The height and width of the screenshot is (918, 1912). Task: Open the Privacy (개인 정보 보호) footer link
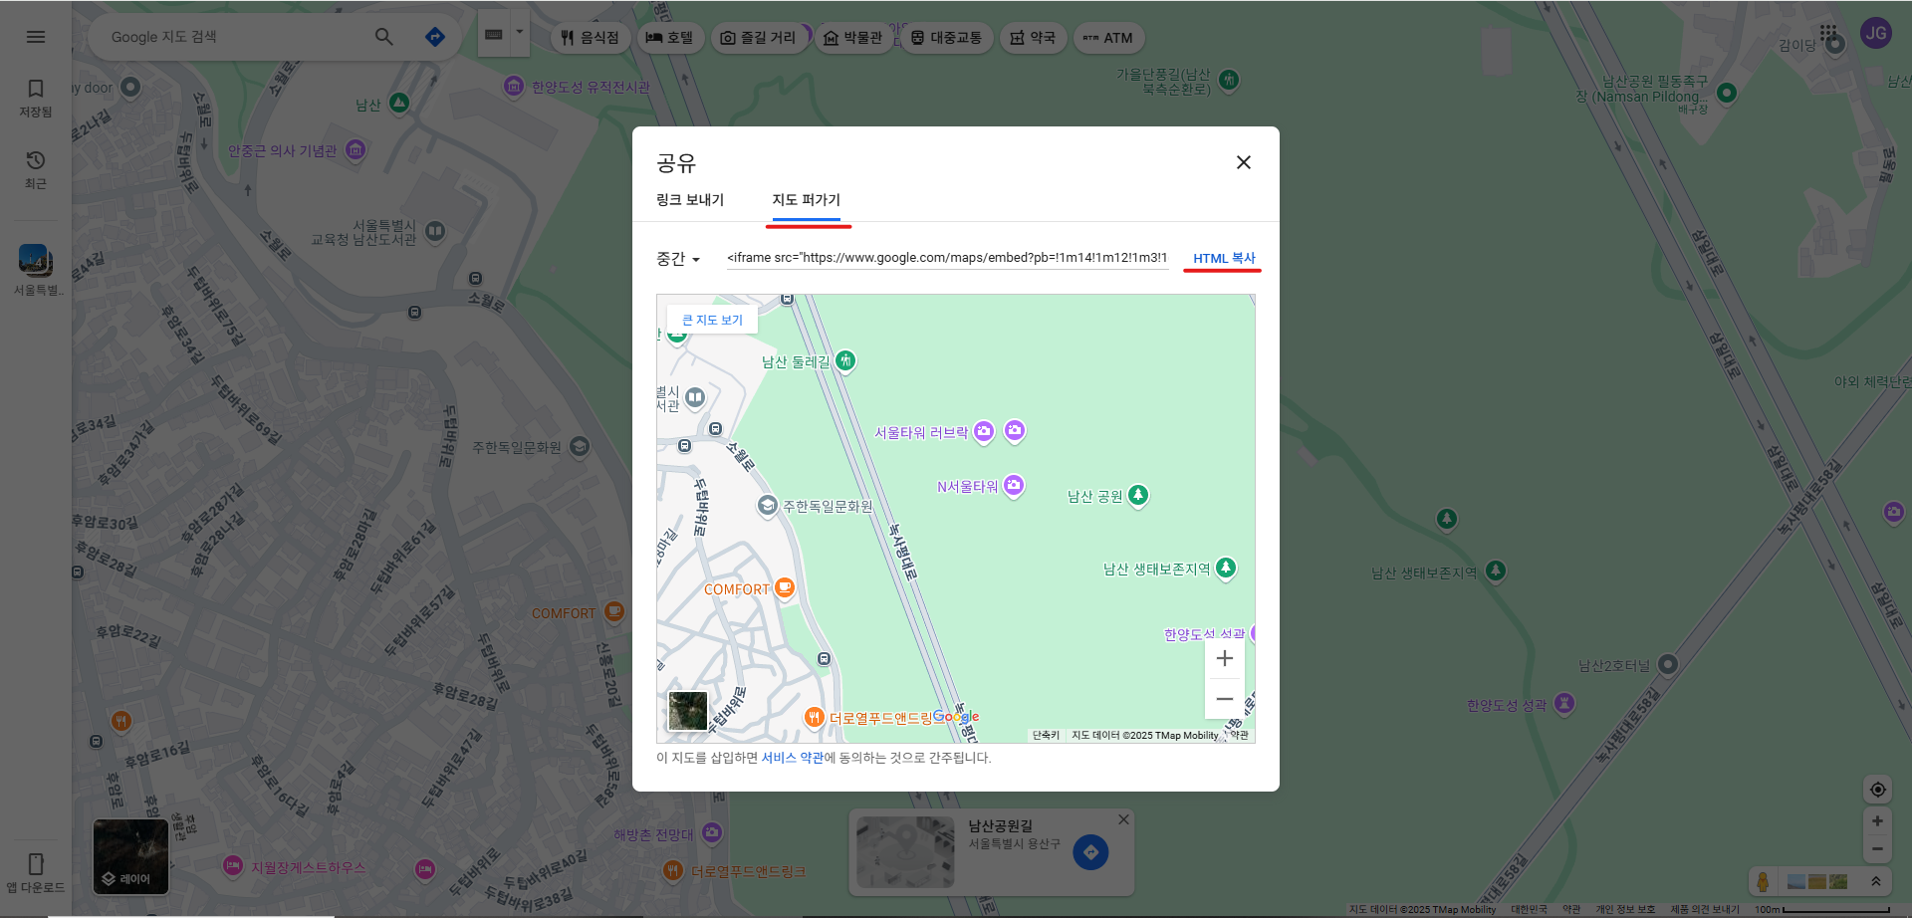click(x=1625, y=910)
